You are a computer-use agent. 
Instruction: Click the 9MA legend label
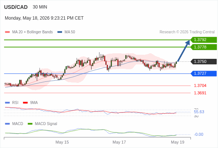34,103
